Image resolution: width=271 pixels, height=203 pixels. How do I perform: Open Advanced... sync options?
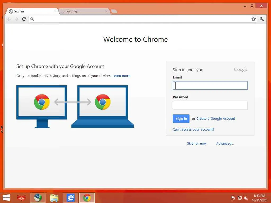225,144
